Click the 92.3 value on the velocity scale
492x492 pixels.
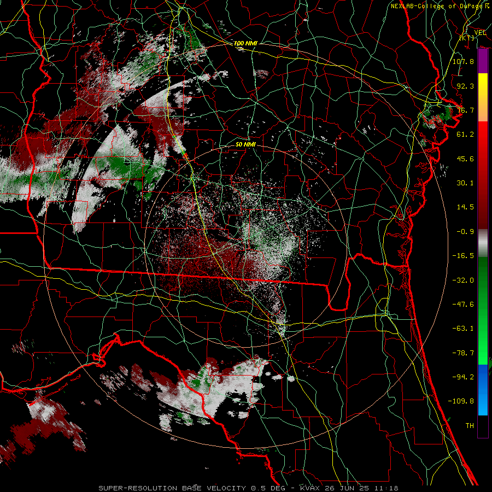(465, 86)
